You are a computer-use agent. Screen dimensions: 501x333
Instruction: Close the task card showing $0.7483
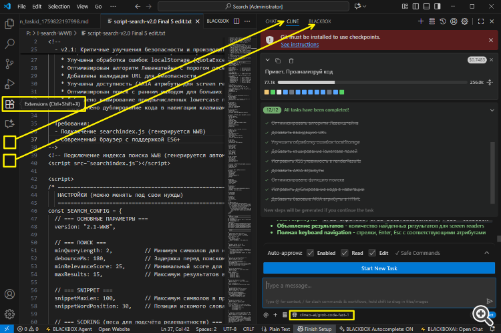tap(492, 59)
